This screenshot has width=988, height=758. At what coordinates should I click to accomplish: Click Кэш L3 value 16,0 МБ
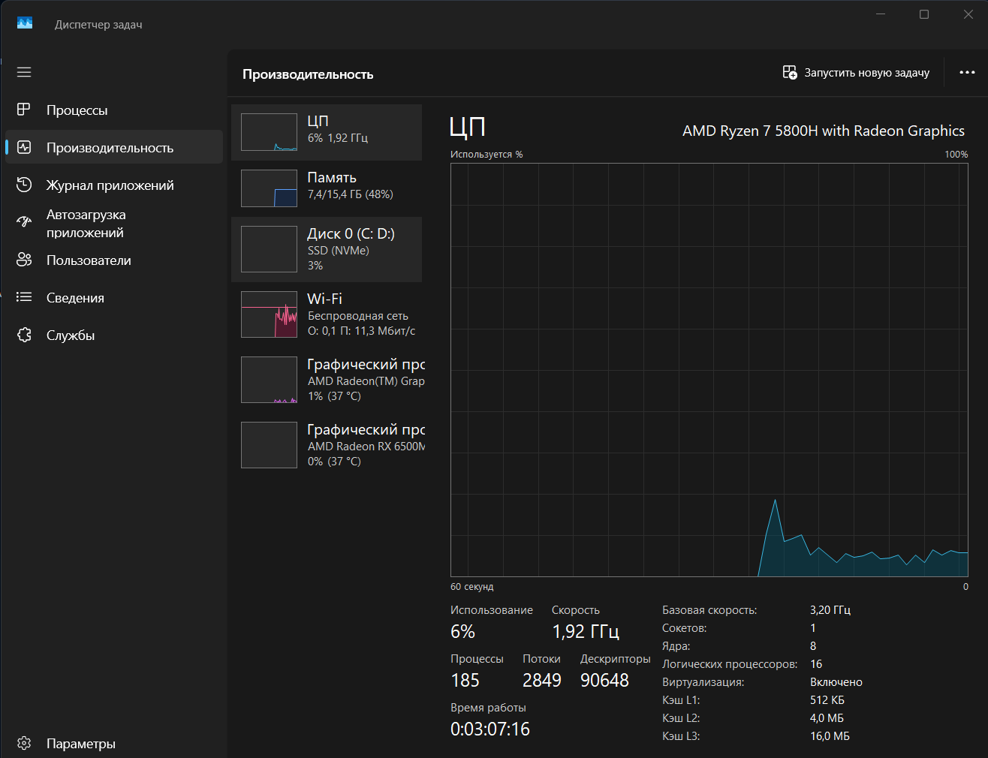click(x=830, y=736)
